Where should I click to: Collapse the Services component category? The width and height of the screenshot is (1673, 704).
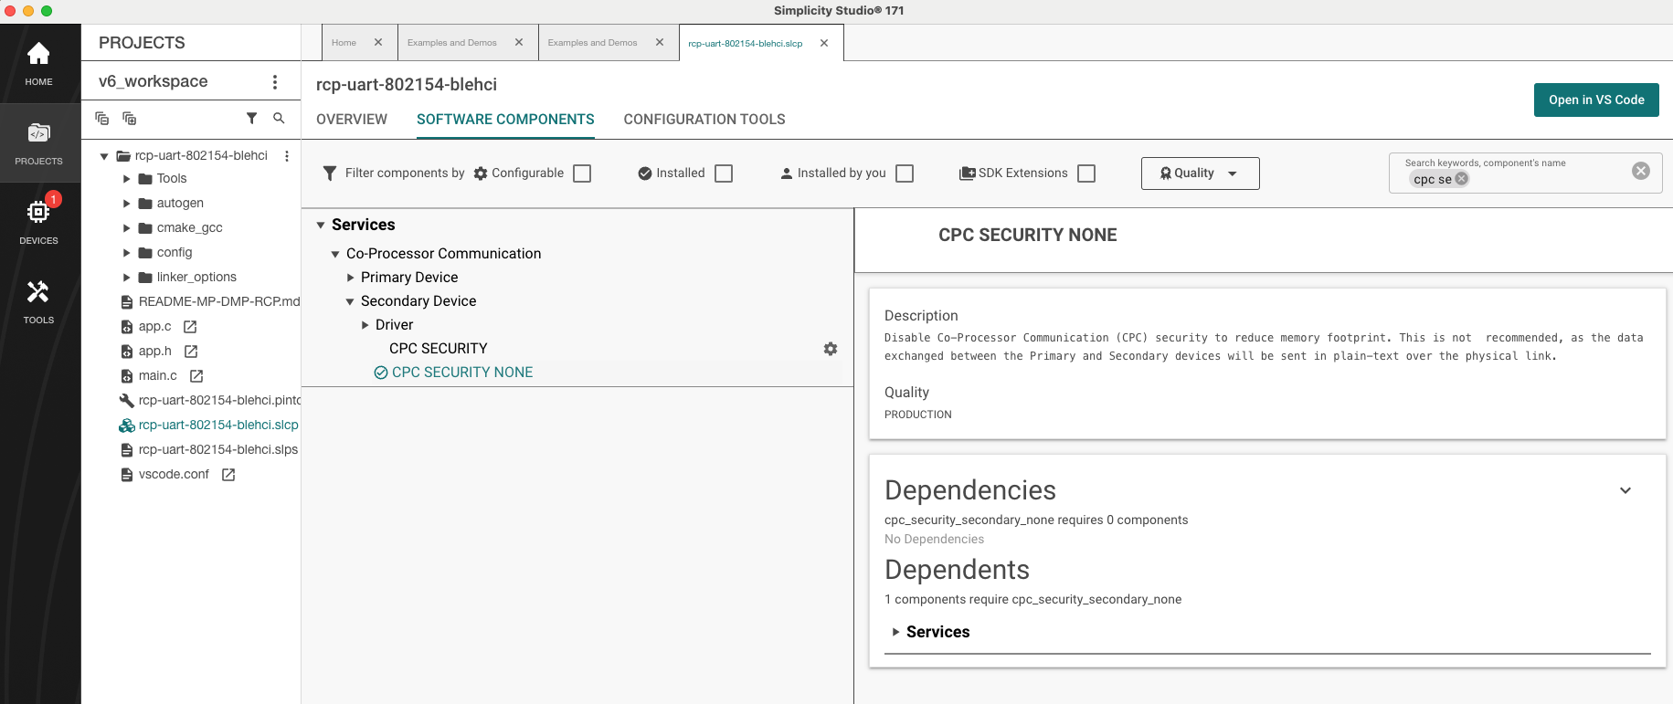321,226
